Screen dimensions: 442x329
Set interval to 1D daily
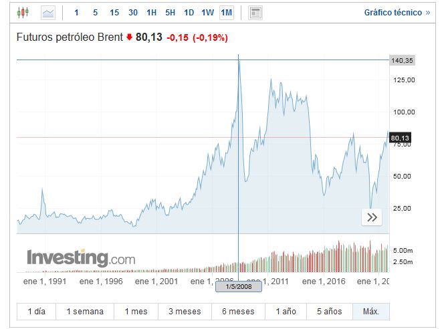(189, 13)
